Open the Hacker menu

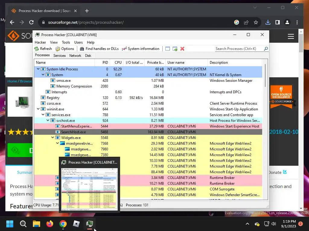tap(40, 42)
